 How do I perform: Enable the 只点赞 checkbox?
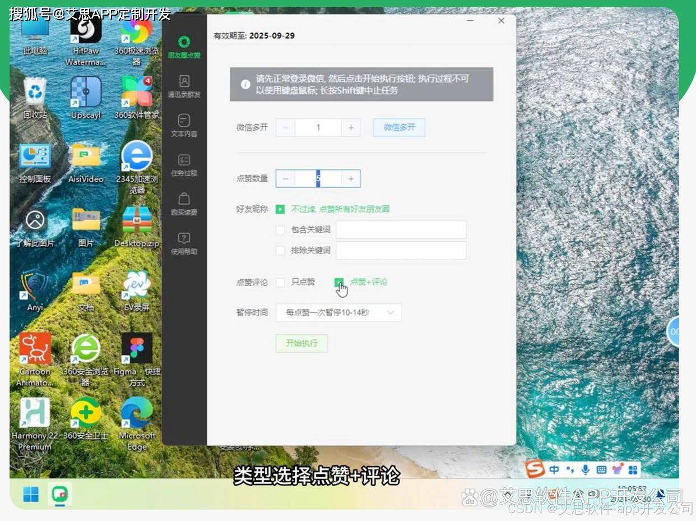click(x=280, y=282)
